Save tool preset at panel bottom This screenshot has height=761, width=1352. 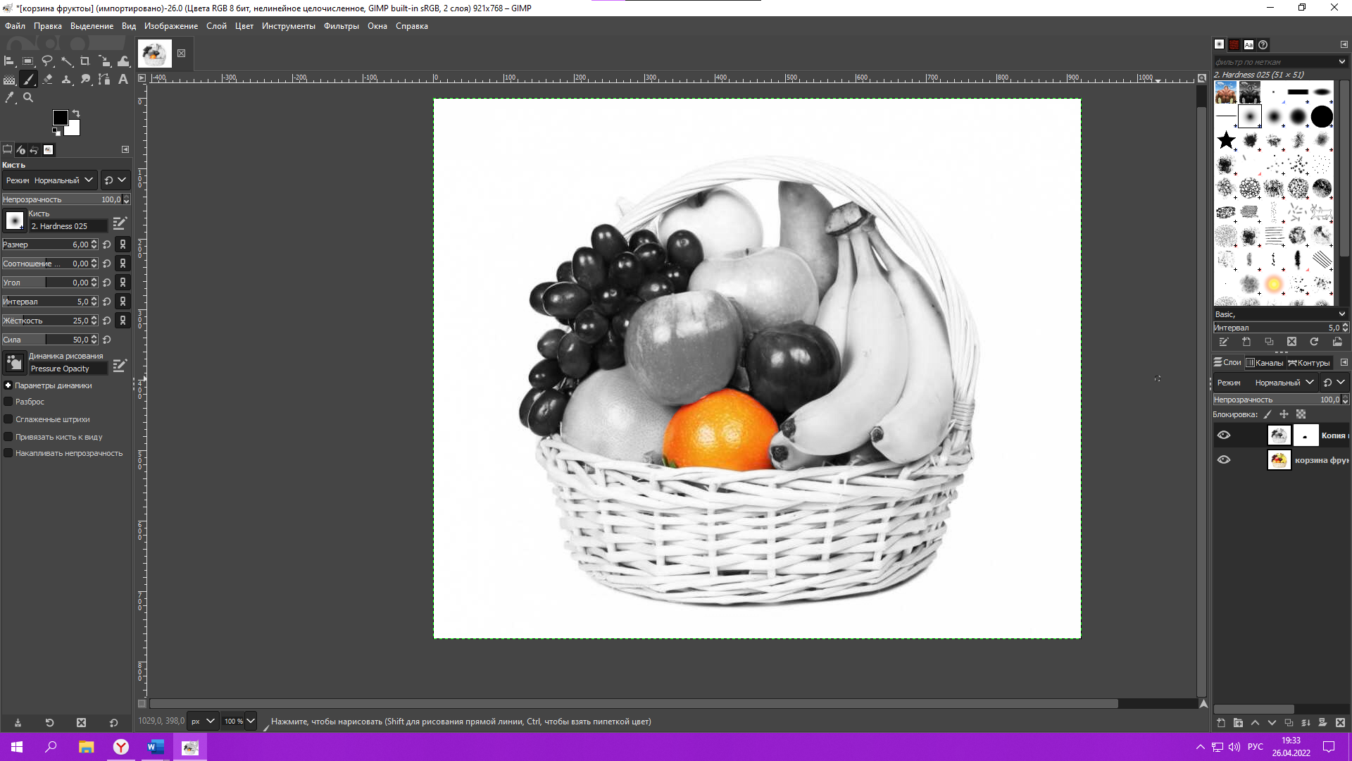pyautogui.click(x=18, y=722)
